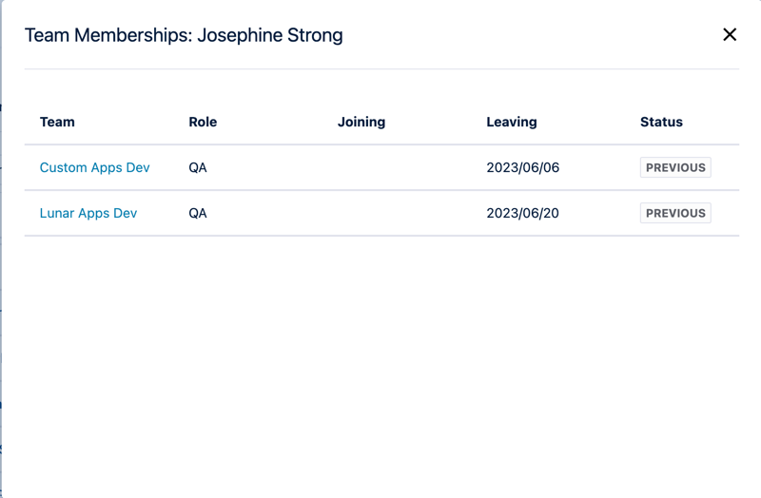
Task: Click empty Joining cell in Lunar Apps Dev row
Action: click(400, 213)
